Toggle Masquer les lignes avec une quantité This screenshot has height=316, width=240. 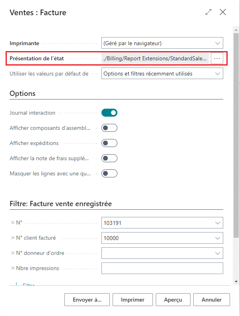coord(109,173)
